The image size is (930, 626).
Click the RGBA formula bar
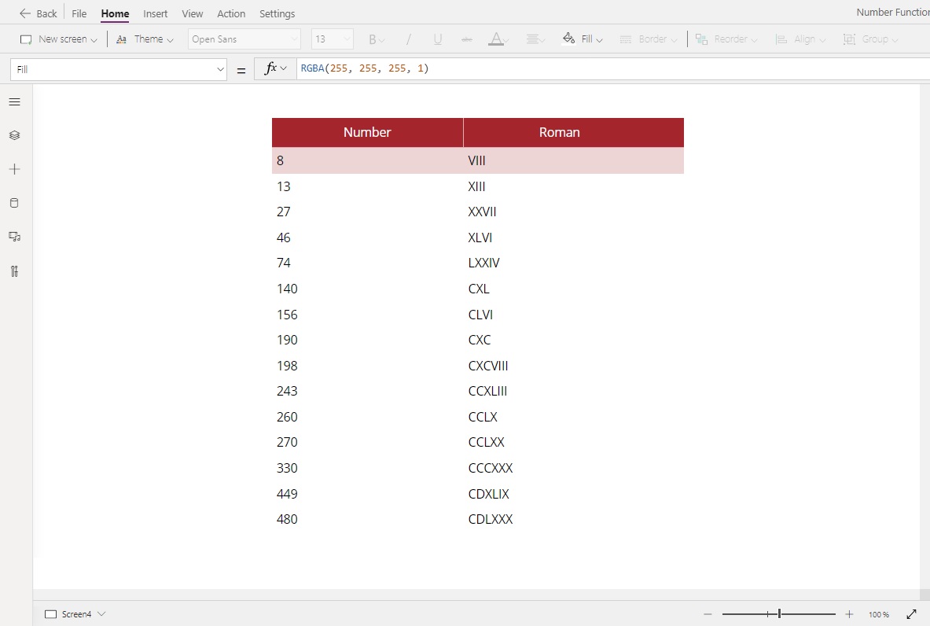coord(613,69)
